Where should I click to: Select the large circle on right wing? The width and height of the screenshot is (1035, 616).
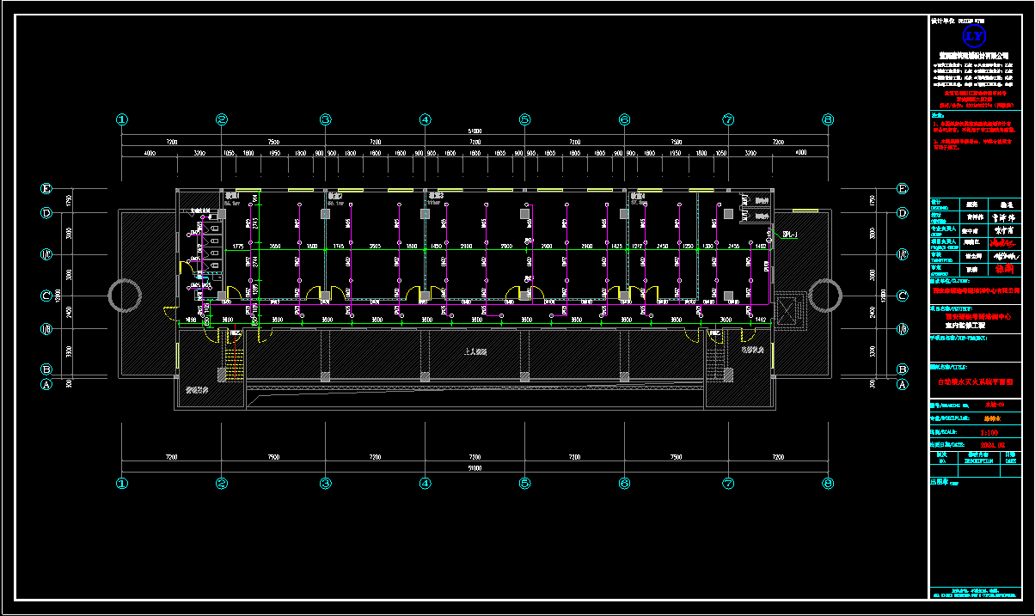pos(824,296)
